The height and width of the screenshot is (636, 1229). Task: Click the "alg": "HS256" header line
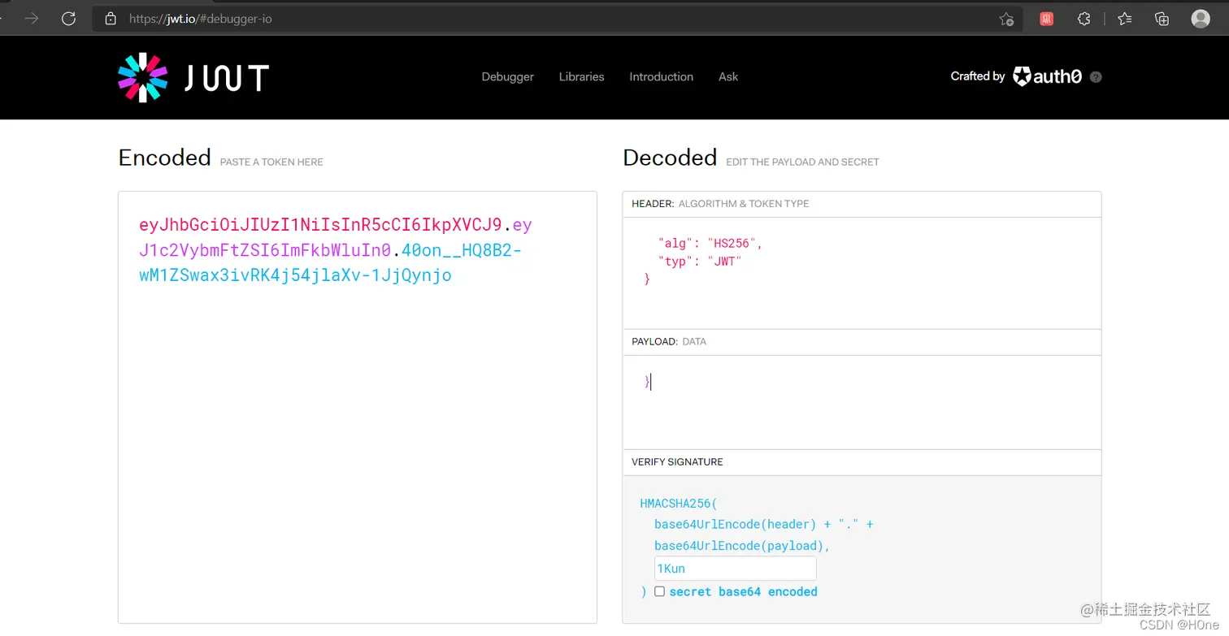click(x=710, y=243)
